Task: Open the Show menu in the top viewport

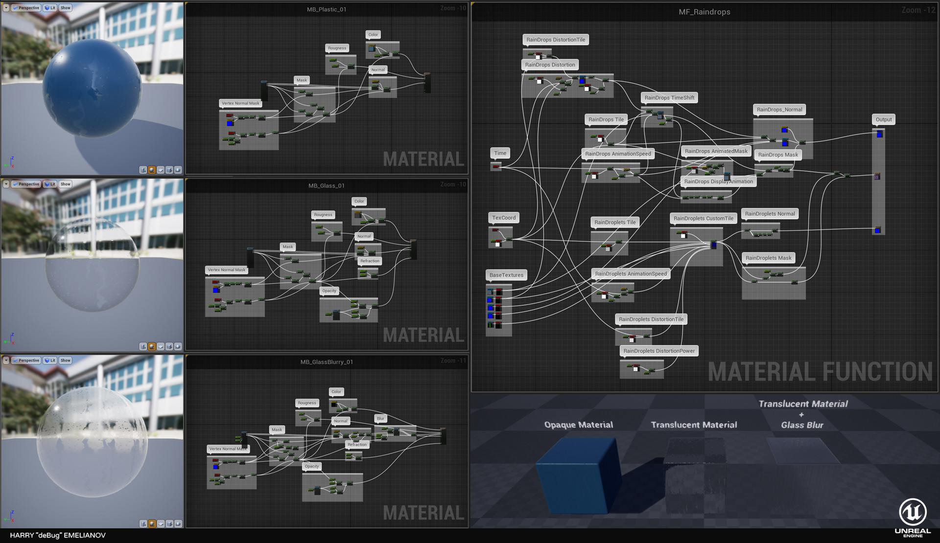Action: tap(65, 8)
